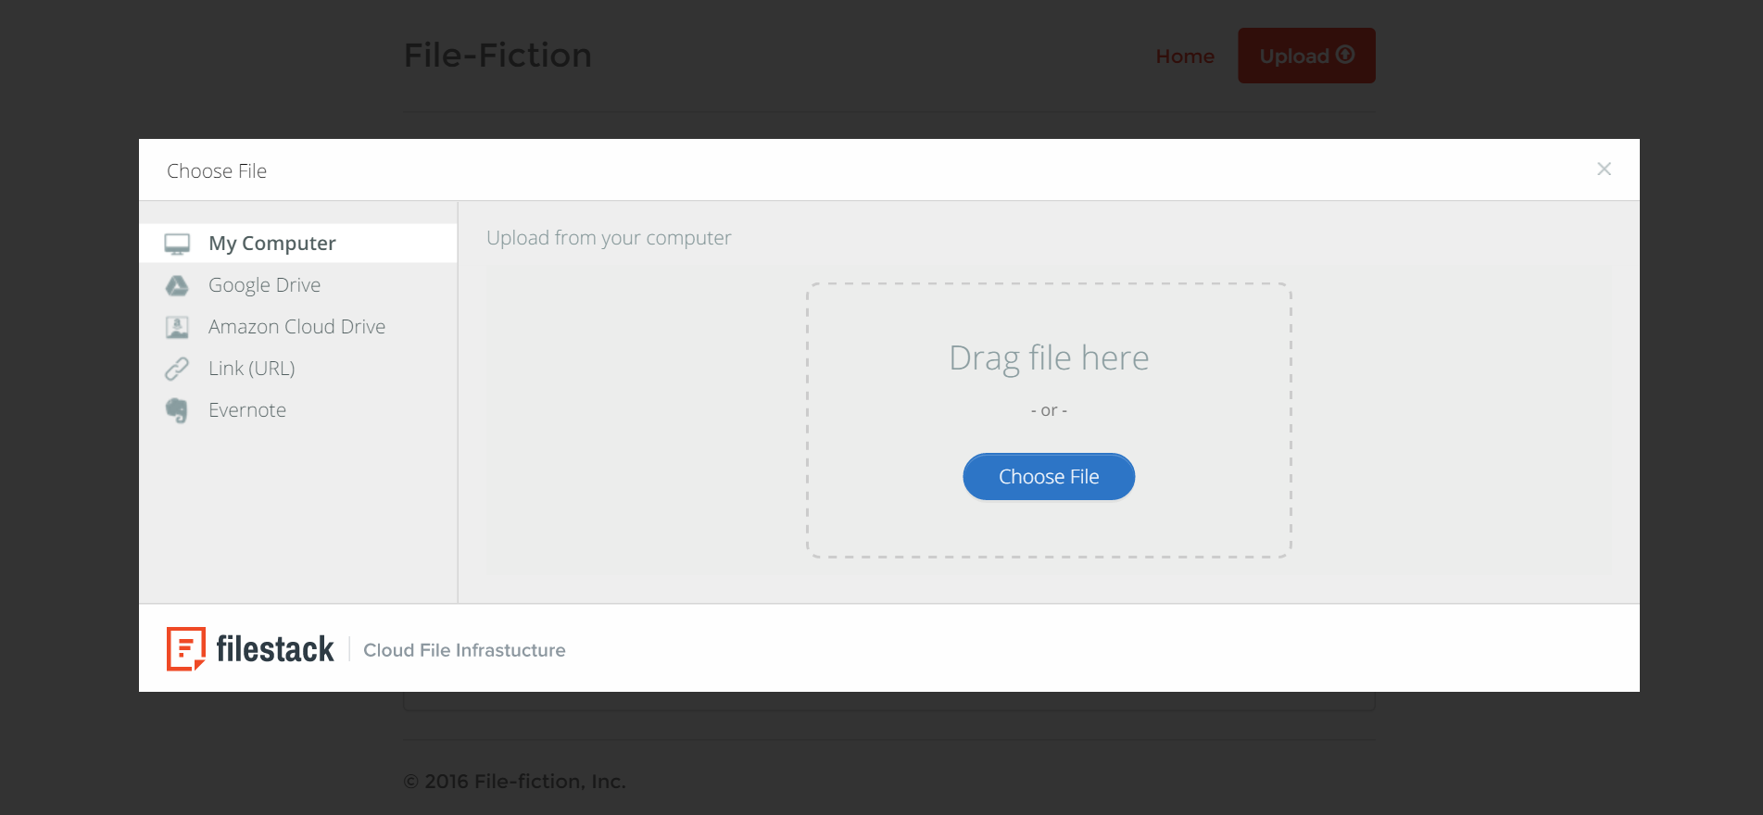1763x815 pixels.
Task: Click the red Upload button in header
Action: pos(1306,56)
